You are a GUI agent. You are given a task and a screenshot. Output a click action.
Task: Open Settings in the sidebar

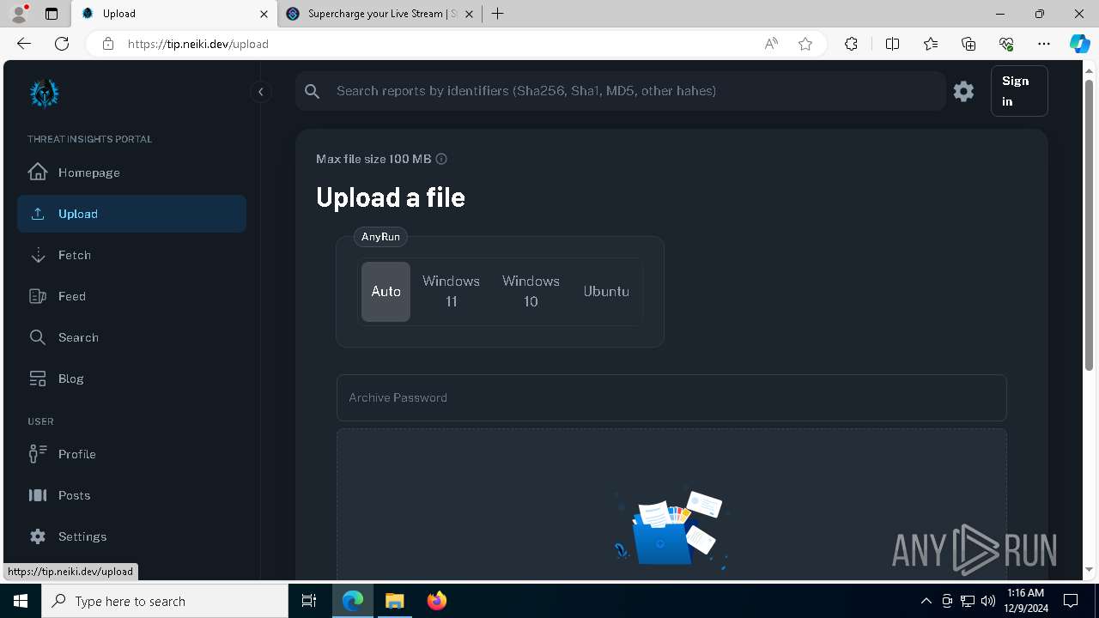tap(131, 536)
